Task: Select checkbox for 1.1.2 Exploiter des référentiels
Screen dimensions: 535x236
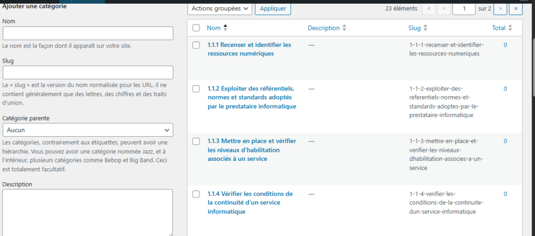Action: pos(196,89)
